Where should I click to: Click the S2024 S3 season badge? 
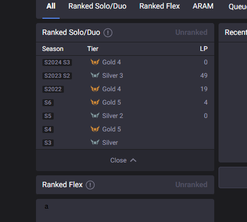coord(57,62)
